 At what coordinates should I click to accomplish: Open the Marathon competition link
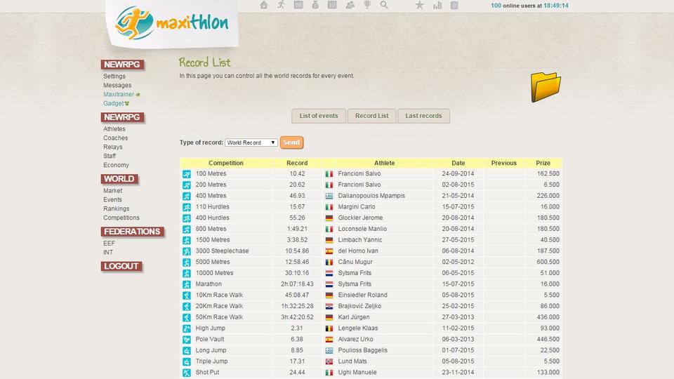(209, 284)
